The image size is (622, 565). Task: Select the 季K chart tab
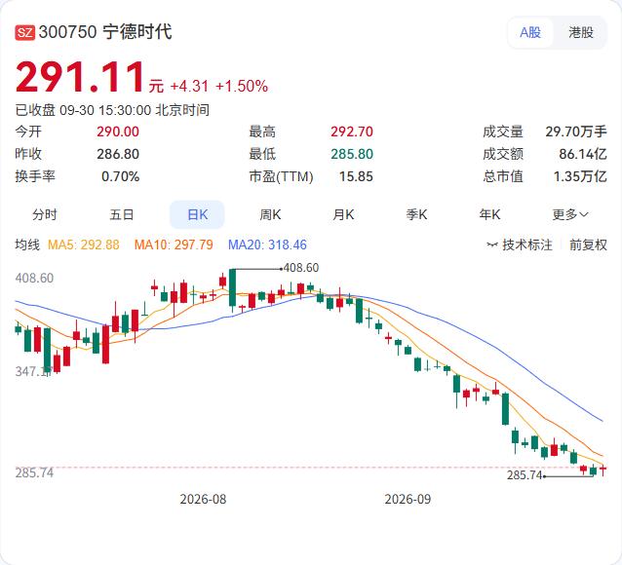click(416, 215)
